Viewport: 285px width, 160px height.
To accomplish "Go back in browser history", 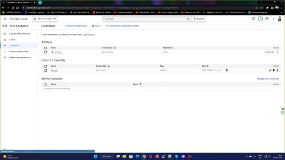I will coord(3,8).
